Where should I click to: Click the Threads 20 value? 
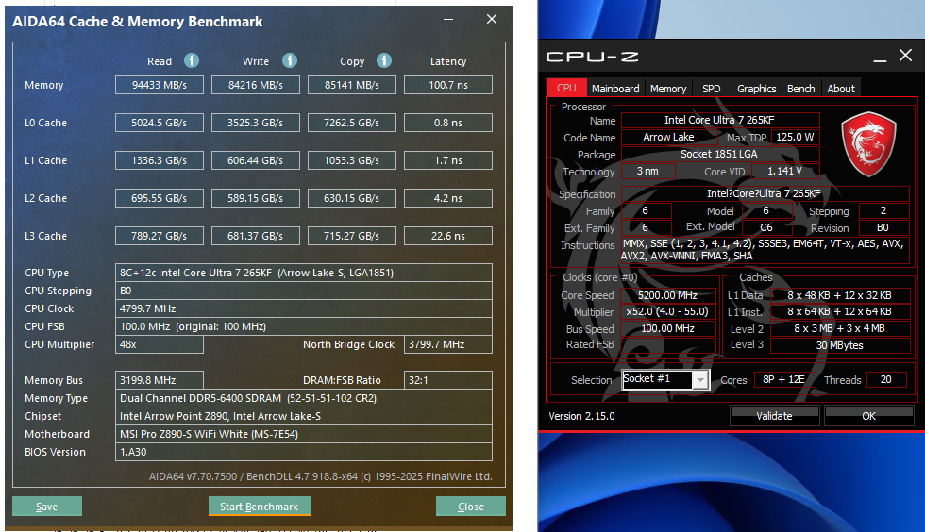(x=886, y=379)
